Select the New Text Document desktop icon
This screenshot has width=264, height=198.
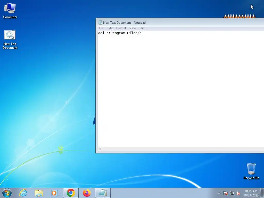click(10, 40)
